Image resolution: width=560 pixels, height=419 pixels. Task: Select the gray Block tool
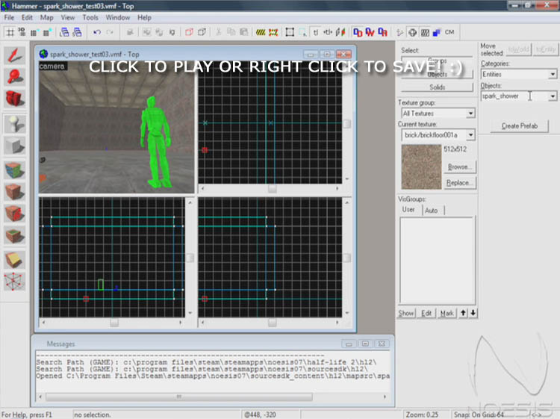click(14, 146)
